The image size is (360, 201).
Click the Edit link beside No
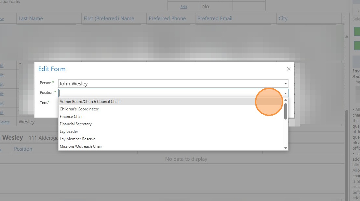click(x=184, y=7)
